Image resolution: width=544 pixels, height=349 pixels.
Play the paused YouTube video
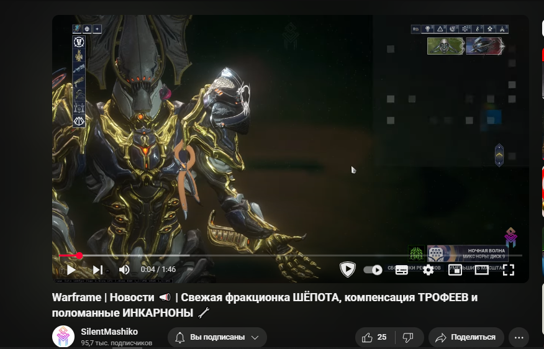coord(71,270)
